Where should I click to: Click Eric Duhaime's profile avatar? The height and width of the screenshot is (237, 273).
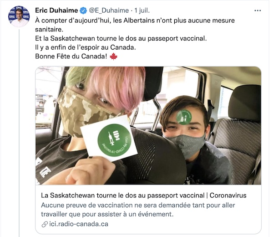coord(19,16)
